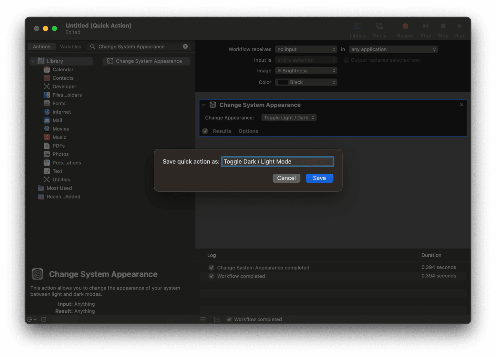496x357 pixels.
Task: Open the Utilities actions category
Action: [x=61, y=179]
